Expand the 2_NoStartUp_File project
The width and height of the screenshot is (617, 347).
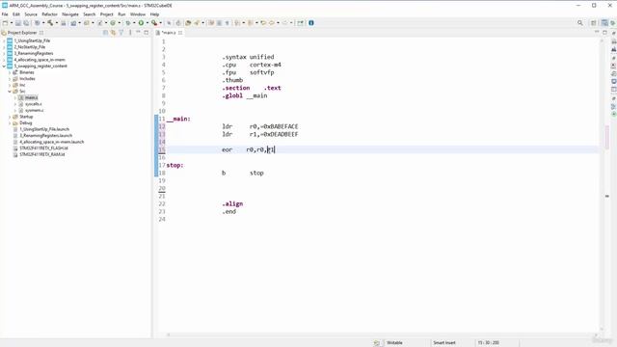pyautogui.click(x=4, y=47)
